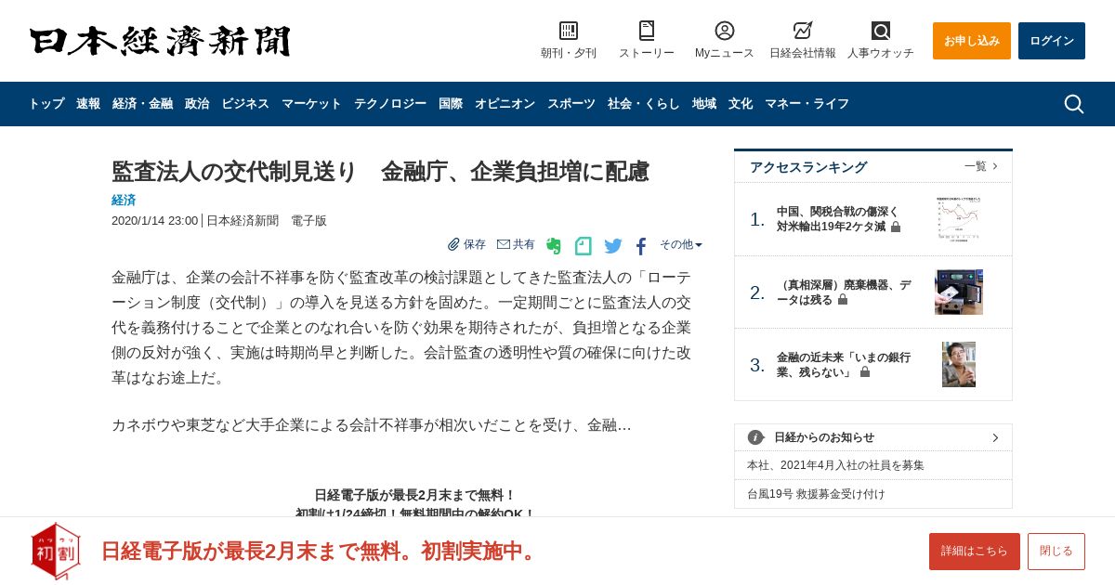1115x585 pixels.
Task: Share the article on Twitter
Action: click(613, 246)
